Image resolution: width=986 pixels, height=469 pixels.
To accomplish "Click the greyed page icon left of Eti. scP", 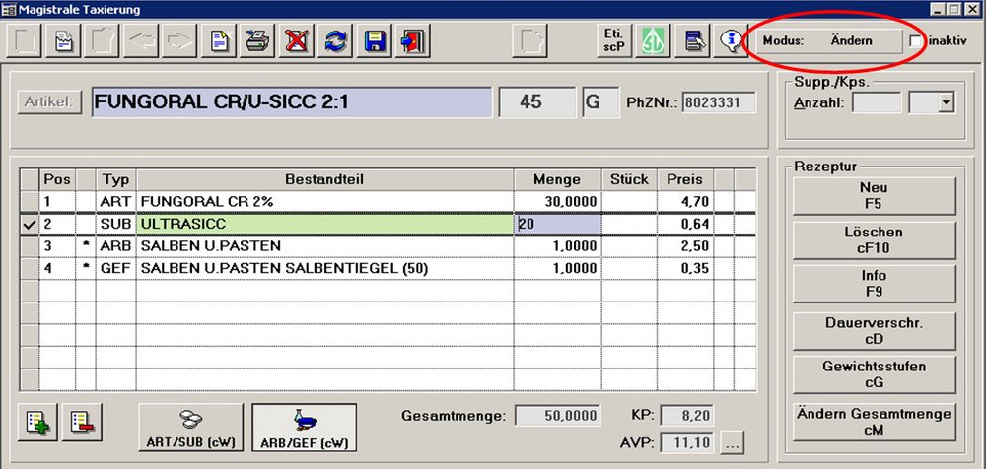I will pos(529,41).
